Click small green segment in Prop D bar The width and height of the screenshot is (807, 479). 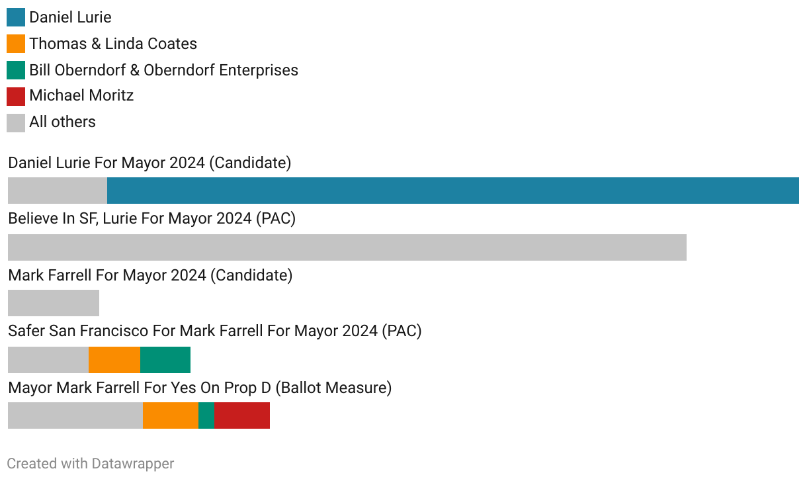[x=206, y=415]
